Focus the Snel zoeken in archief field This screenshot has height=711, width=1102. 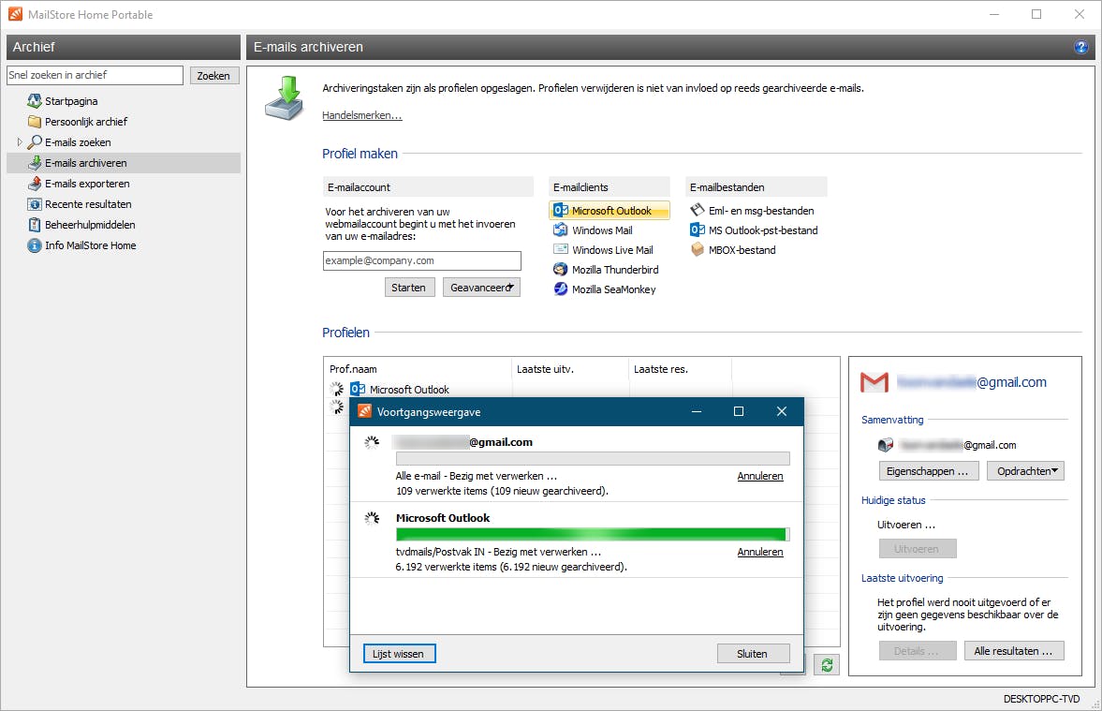(x=95, y=75)
